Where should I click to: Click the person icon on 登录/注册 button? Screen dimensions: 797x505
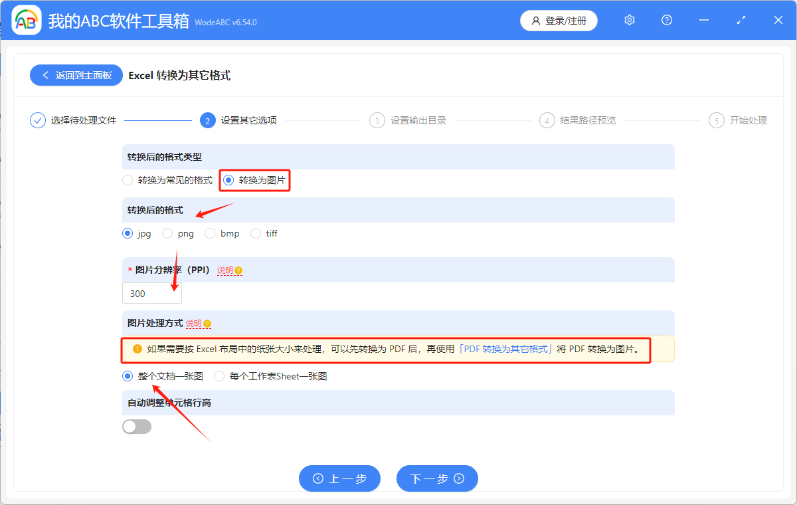pos(536,21)
